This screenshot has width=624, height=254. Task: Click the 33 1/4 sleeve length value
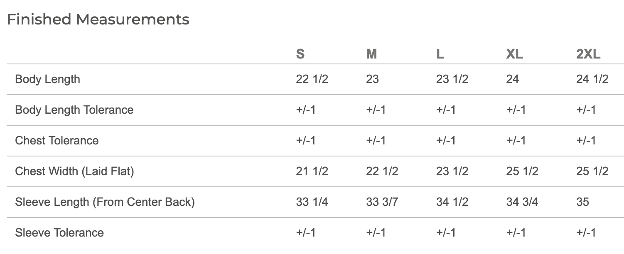[312, 202]
